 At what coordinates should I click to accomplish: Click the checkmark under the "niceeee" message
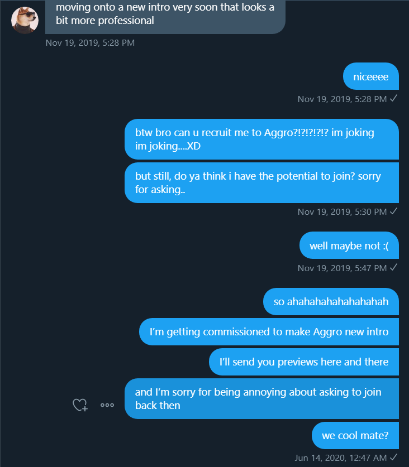(x=393, y=99)
